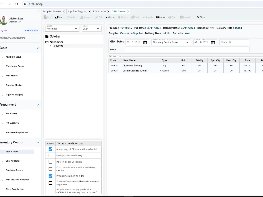Viewport: 263px width, 197px height.
Task: Check 'Statitory Deduction will be made' condition
Action: click(50, 183)
